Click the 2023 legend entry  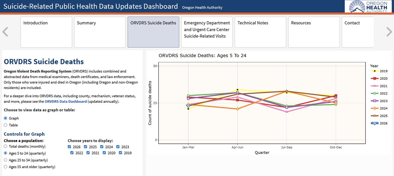pyautogui.click(x=379, y=101)
